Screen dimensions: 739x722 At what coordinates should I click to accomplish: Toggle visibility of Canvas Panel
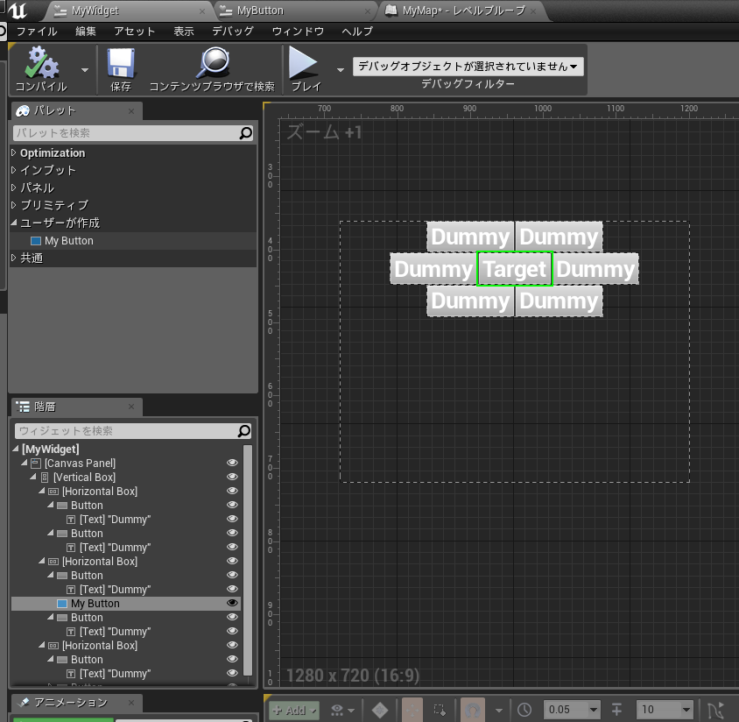(232, 464)
